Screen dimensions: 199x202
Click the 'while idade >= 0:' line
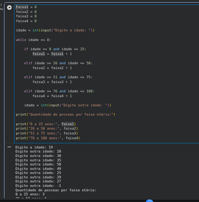pyautogui.click(x=33, y=40)
